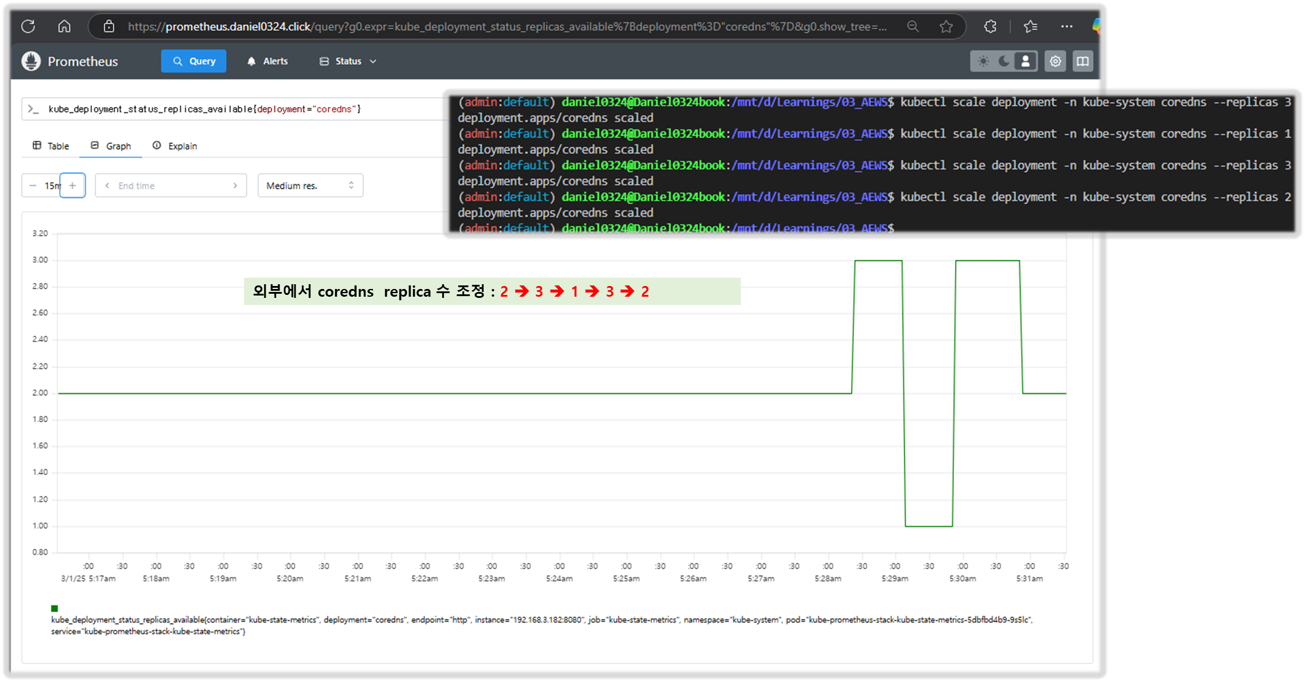Image resolution: width=1305 pixels, height=682 pixels.
Task: Expand the Status dropdown menu
Action: (348, 61)
